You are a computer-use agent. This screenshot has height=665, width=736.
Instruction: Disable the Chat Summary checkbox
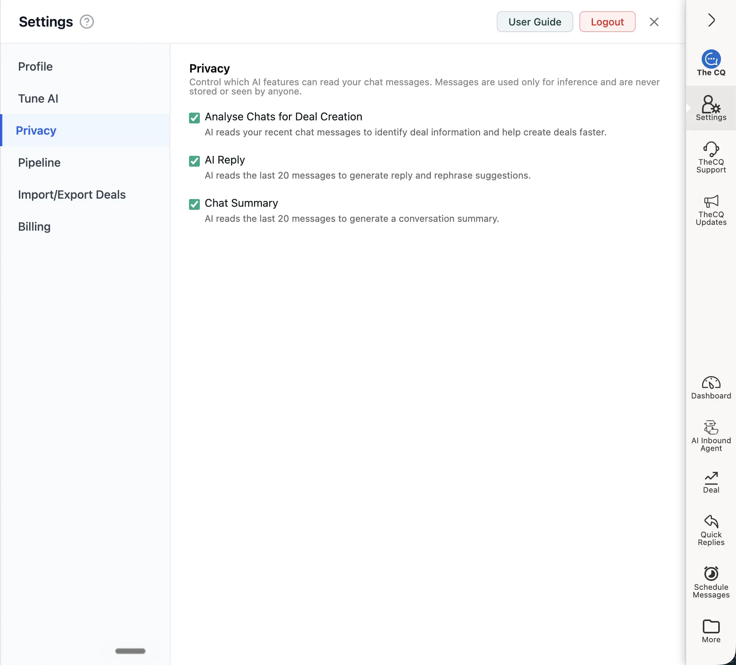tap(194, 204)
